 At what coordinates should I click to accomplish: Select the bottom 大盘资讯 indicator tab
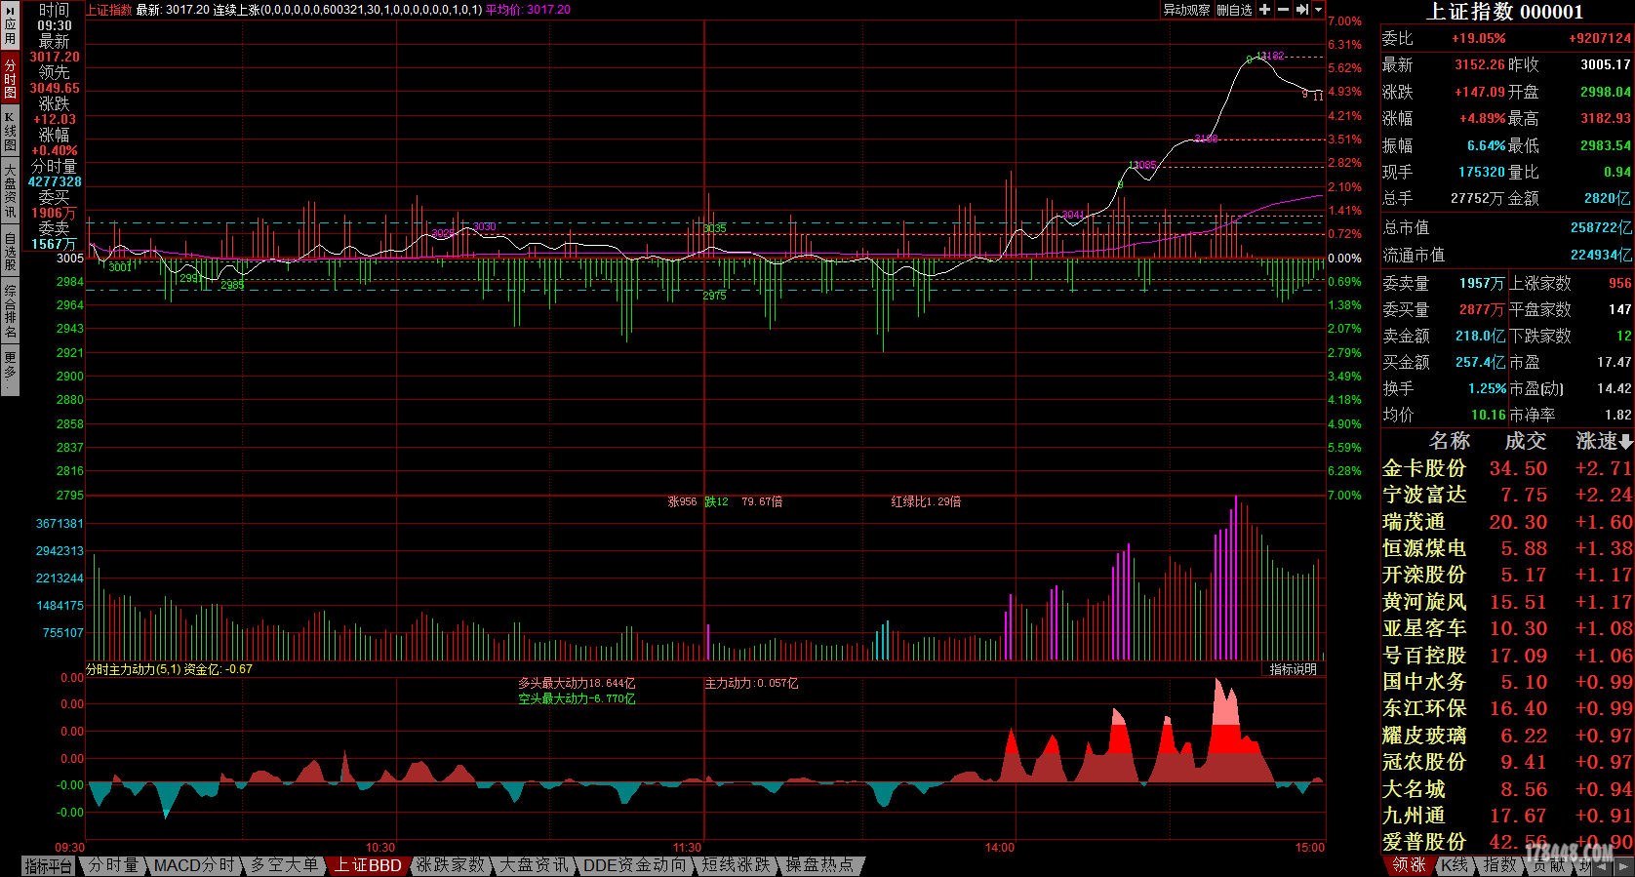[534, 865]
